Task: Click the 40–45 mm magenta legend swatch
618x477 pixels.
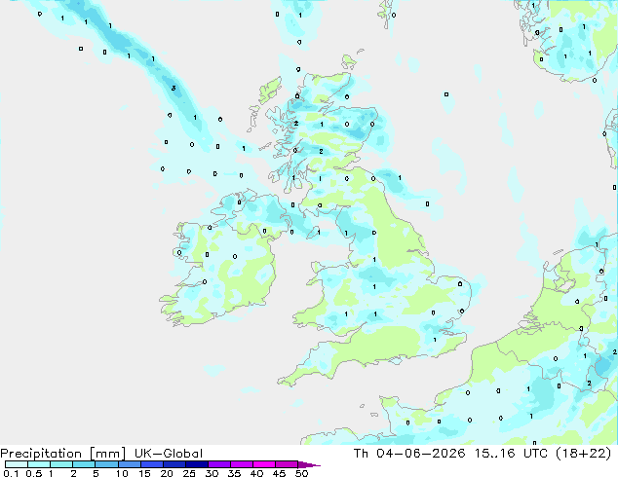Action: [x=264, y=464]
